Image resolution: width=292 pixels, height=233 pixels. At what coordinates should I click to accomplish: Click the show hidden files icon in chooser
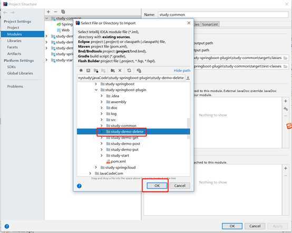click(x=139, y=71)
